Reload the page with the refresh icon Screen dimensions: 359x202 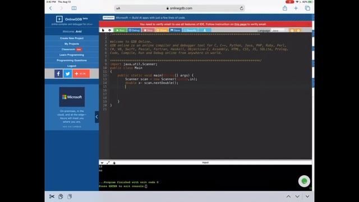241,8
